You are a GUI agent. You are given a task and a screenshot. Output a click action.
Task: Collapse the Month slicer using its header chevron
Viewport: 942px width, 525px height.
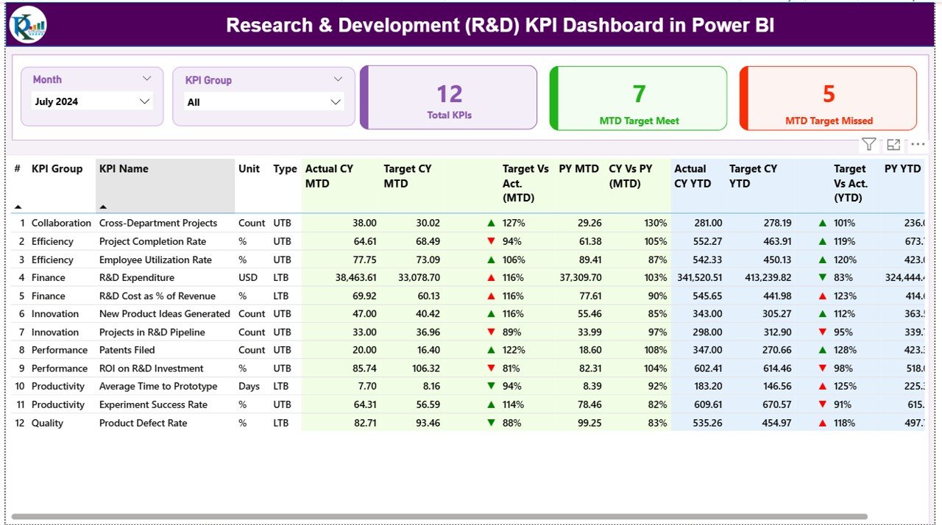click(146, 79)
